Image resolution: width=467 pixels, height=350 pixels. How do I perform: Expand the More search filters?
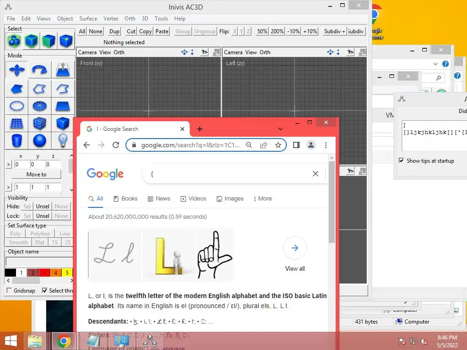coord(262,199)
